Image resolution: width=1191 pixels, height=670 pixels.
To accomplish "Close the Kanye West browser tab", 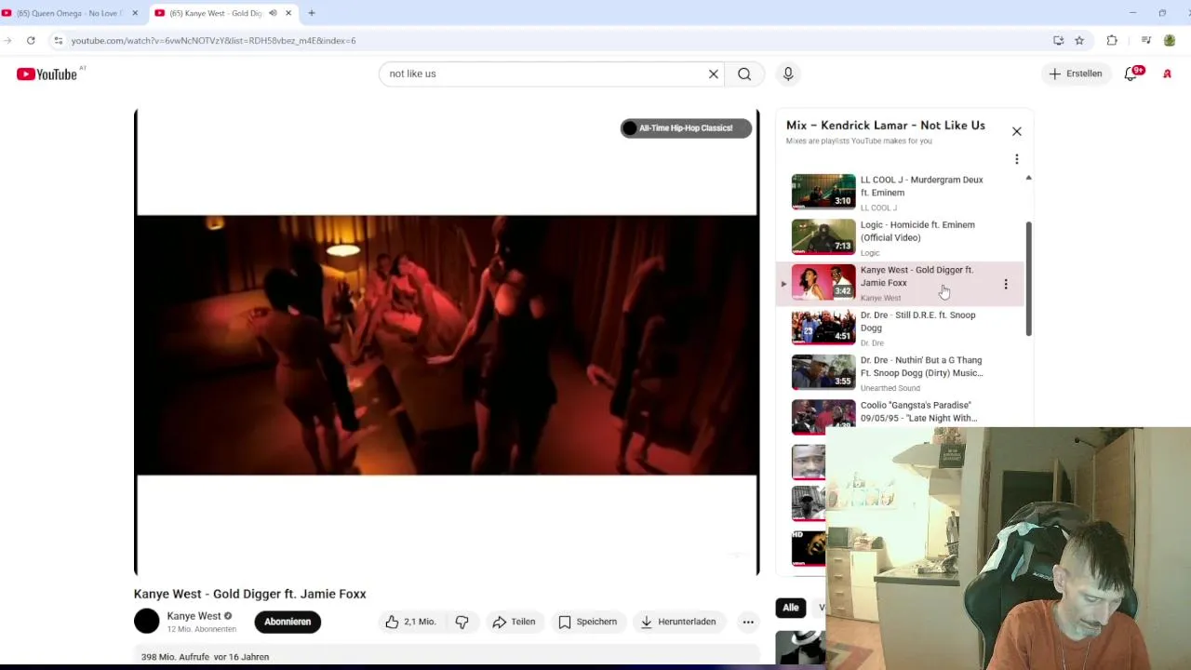I will pos(288,13).
